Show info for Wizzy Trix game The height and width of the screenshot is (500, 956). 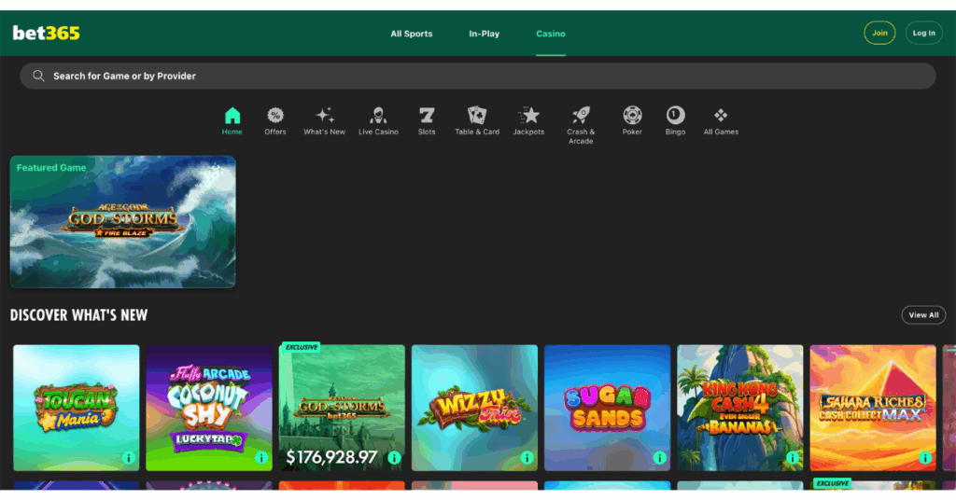pos(527,458)
